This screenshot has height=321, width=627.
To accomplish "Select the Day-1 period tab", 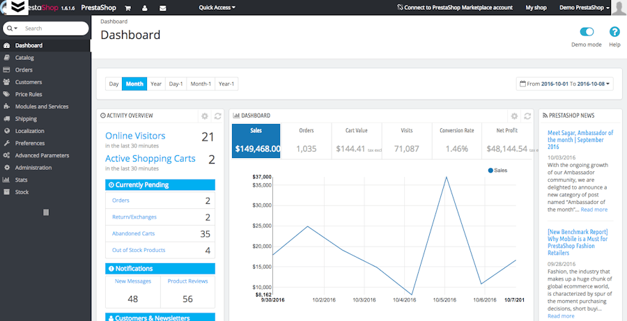I will click(x=176, y=84).
